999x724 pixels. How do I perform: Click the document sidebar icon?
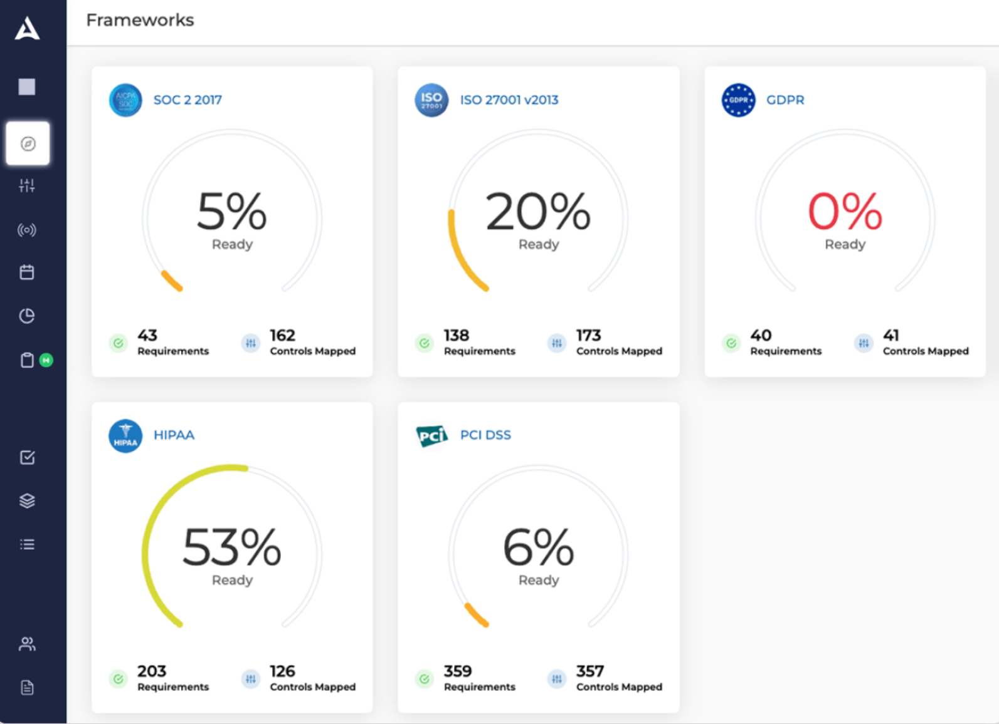pyautogui.click(x=27, y=688)
